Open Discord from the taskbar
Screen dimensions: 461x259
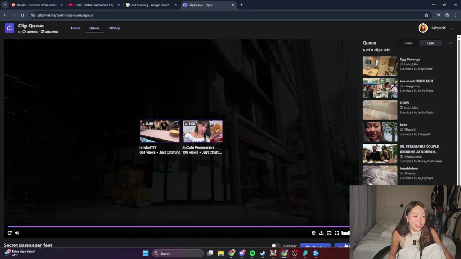coord(242,253)
